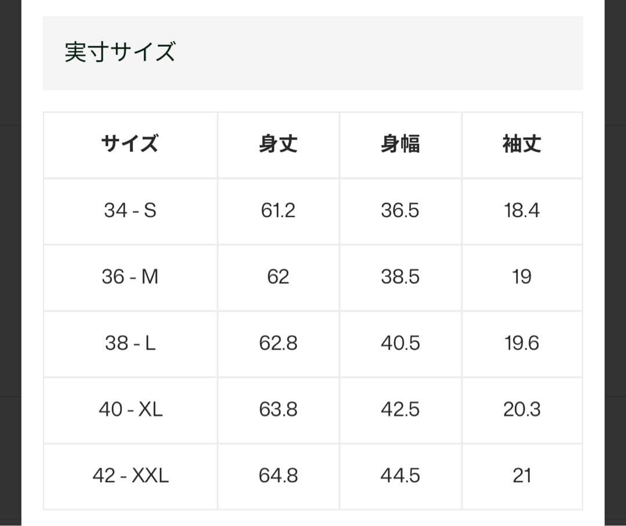
Task: Select the サイズ column header
Action: pos(130,144)
